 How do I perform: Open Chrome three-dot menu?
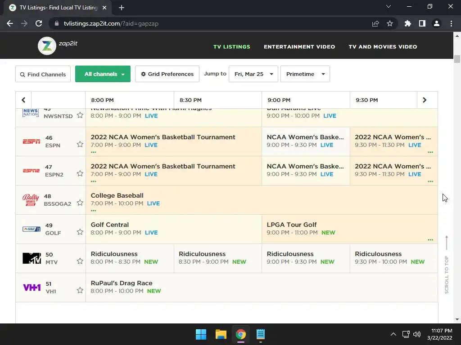pyautogui.click(x=451, y=23)
